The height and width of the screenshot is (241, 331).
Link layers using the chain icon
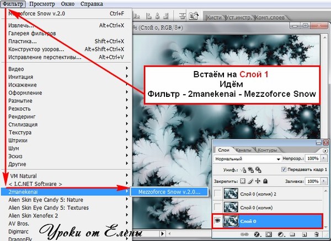tap(245, 234)
